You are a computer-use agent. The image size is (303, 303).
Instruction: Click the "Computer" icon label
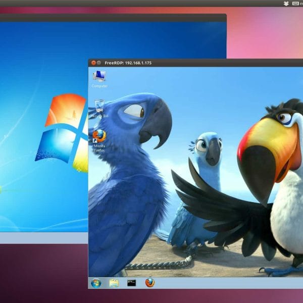click(99, 86)
